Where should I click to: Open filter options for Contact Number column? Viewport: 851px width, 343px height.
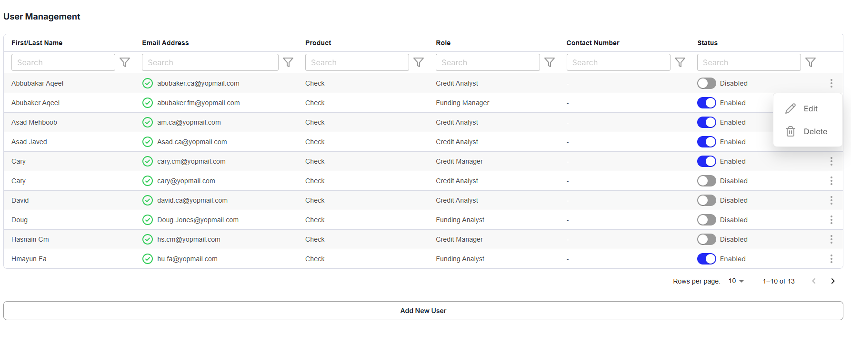click(680, 62)
